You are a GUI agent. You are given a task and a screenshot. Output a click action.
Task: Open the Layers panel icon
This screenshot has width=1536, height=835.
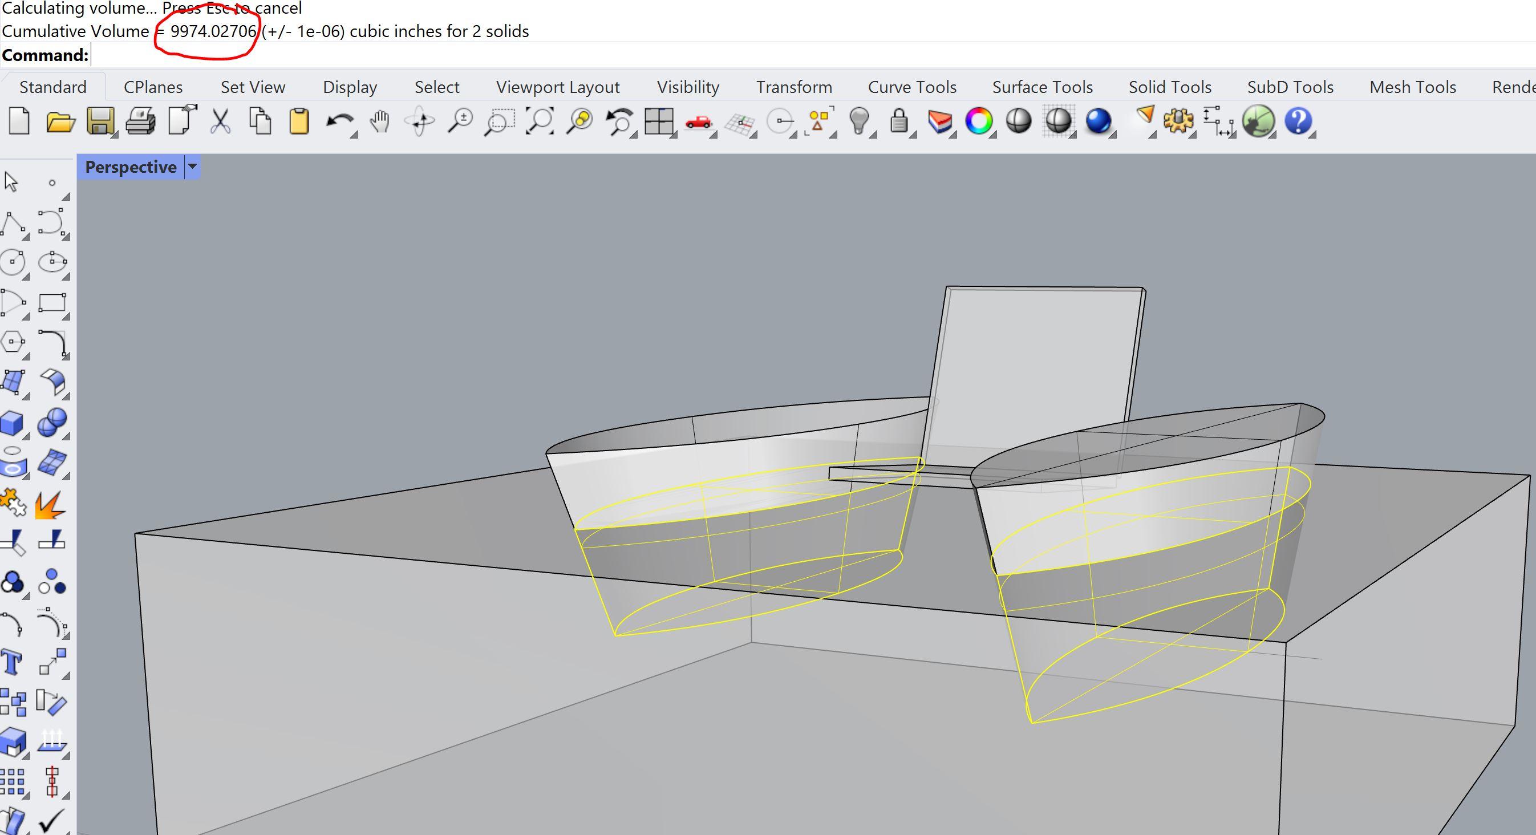(x=939, y=121)
